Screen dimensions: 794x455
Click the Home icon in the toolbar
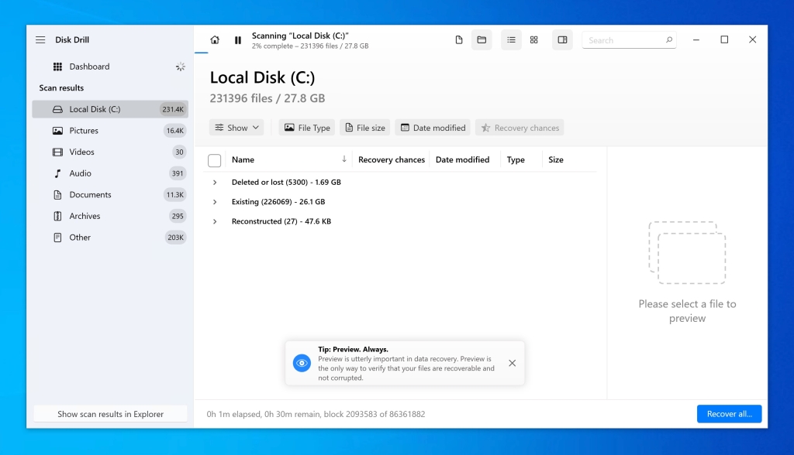213,39
